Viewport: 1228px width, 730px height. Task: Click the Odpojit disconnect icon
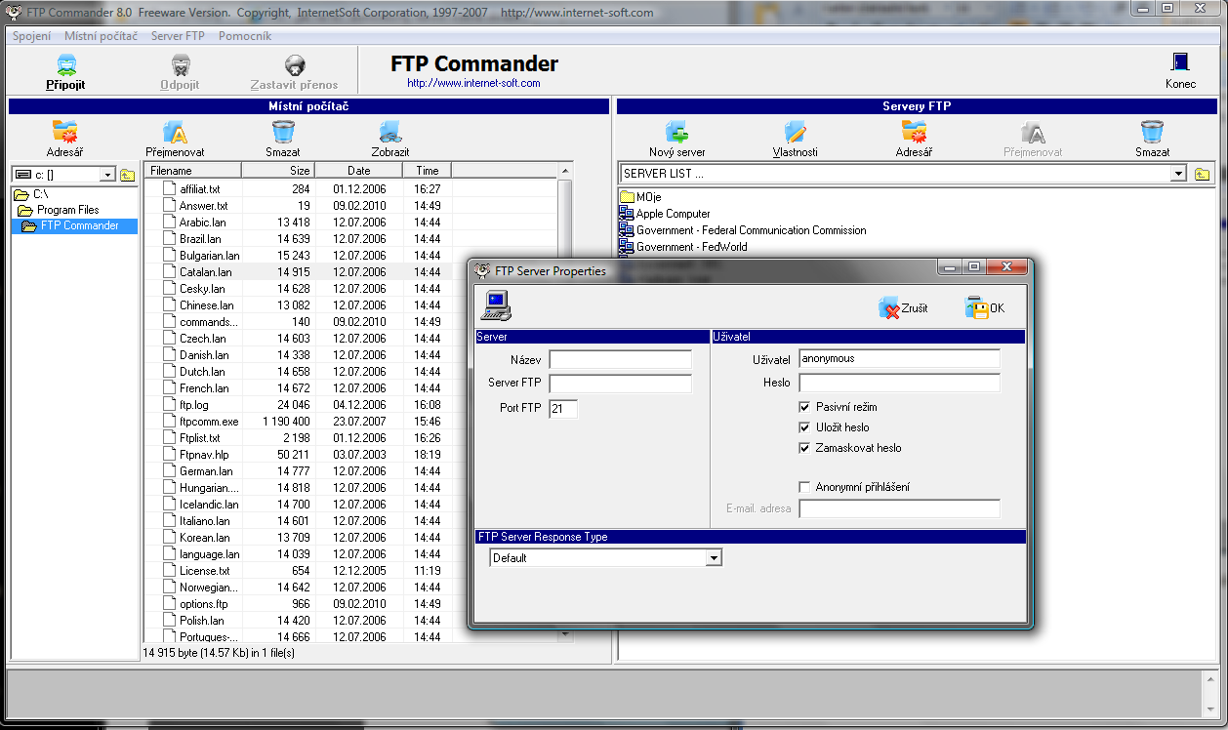(180, 65)
